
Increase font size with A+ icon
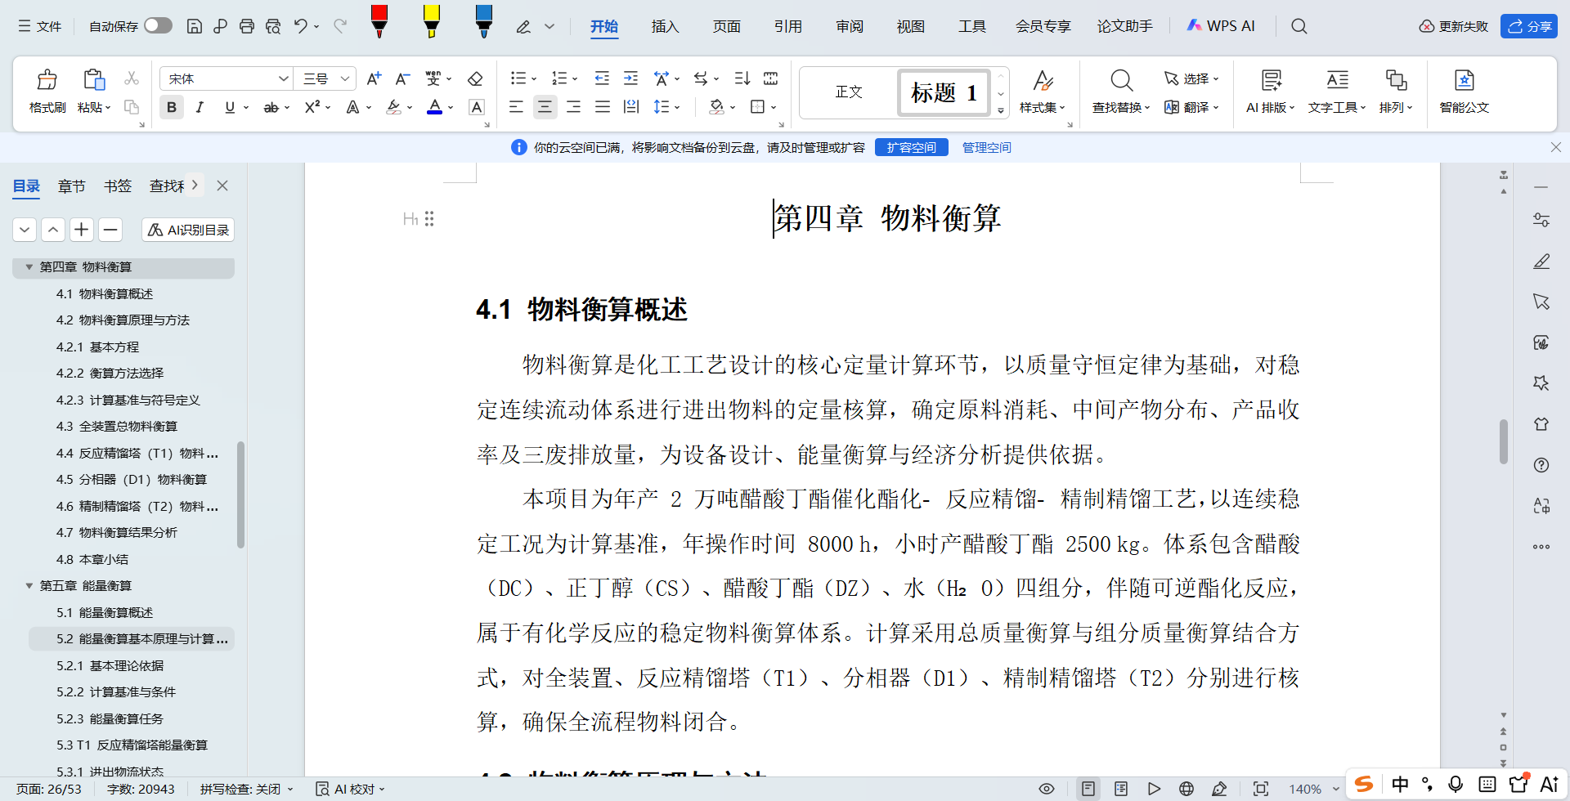[x=374, y=78]
